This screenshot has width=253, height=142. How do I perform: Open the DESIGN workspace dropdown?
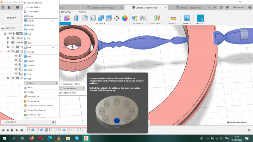coord(12,18)
